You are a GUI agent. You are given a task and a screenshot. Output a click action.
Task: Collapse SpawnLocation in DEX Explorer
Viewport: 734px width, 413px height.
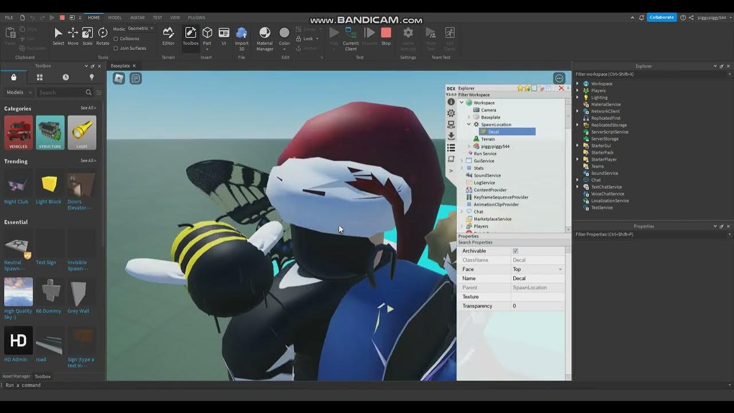(x=468, y=124)
